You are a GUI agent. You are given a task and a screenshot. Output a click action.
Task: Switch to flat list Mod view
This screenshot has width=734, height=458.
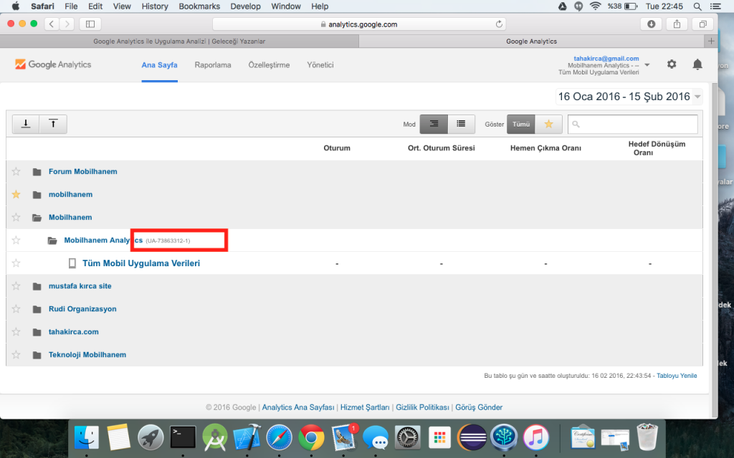[461, 124]
